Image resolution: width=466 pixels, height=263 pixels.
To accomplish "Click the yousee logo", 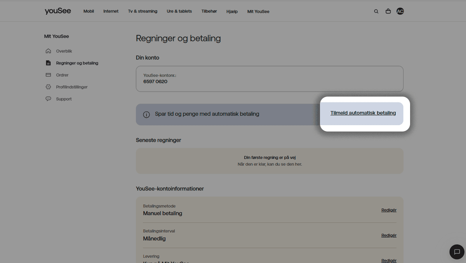I will pyautogui.click(x=57, y=11).
